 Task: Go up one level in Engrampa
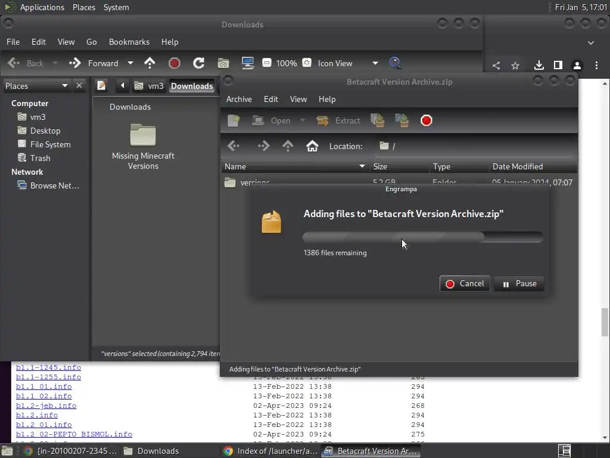pos(288,146)
